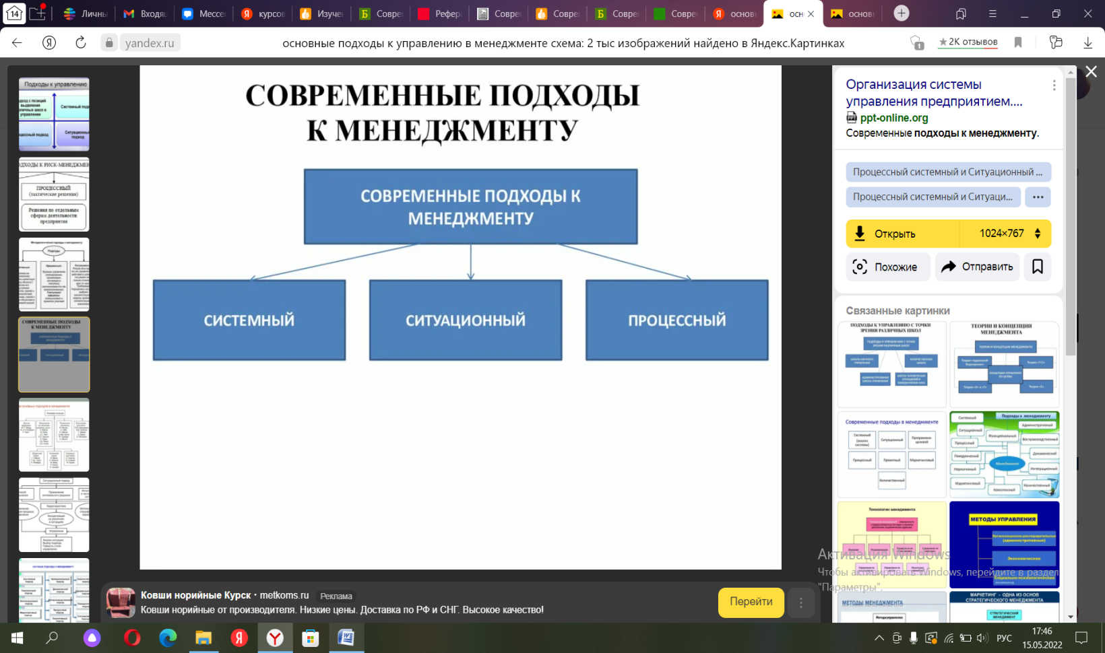
Task: Click the yellow 'Перейти' ad button
Action: (x=751, y=602)
